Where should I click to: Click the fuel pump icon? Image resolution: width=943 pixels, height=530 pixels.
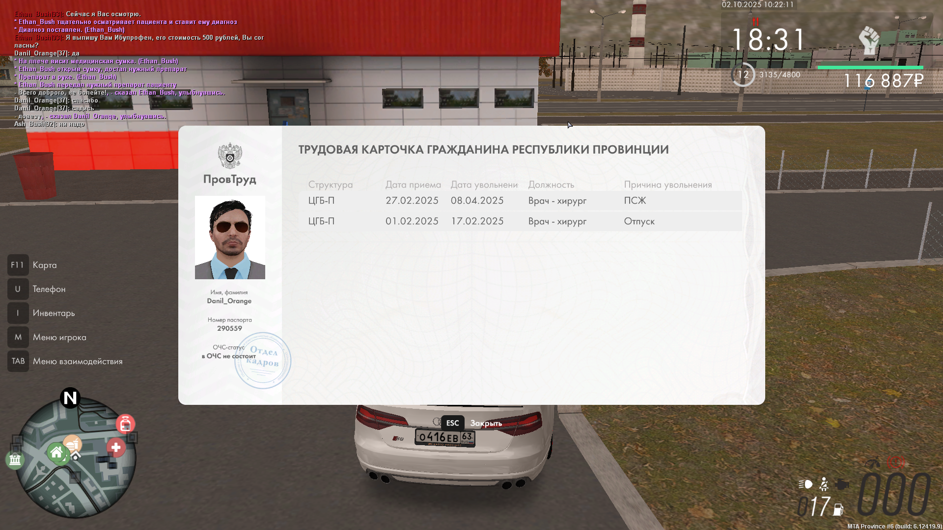pyautogui.click(x=838, y=509)
